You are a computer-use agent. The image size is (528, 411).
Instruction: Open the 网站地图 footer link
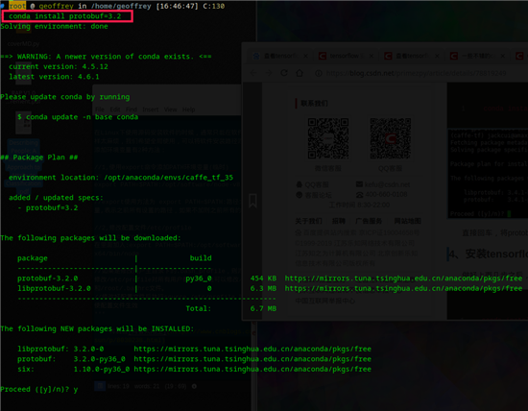click(x=407, y=221)
